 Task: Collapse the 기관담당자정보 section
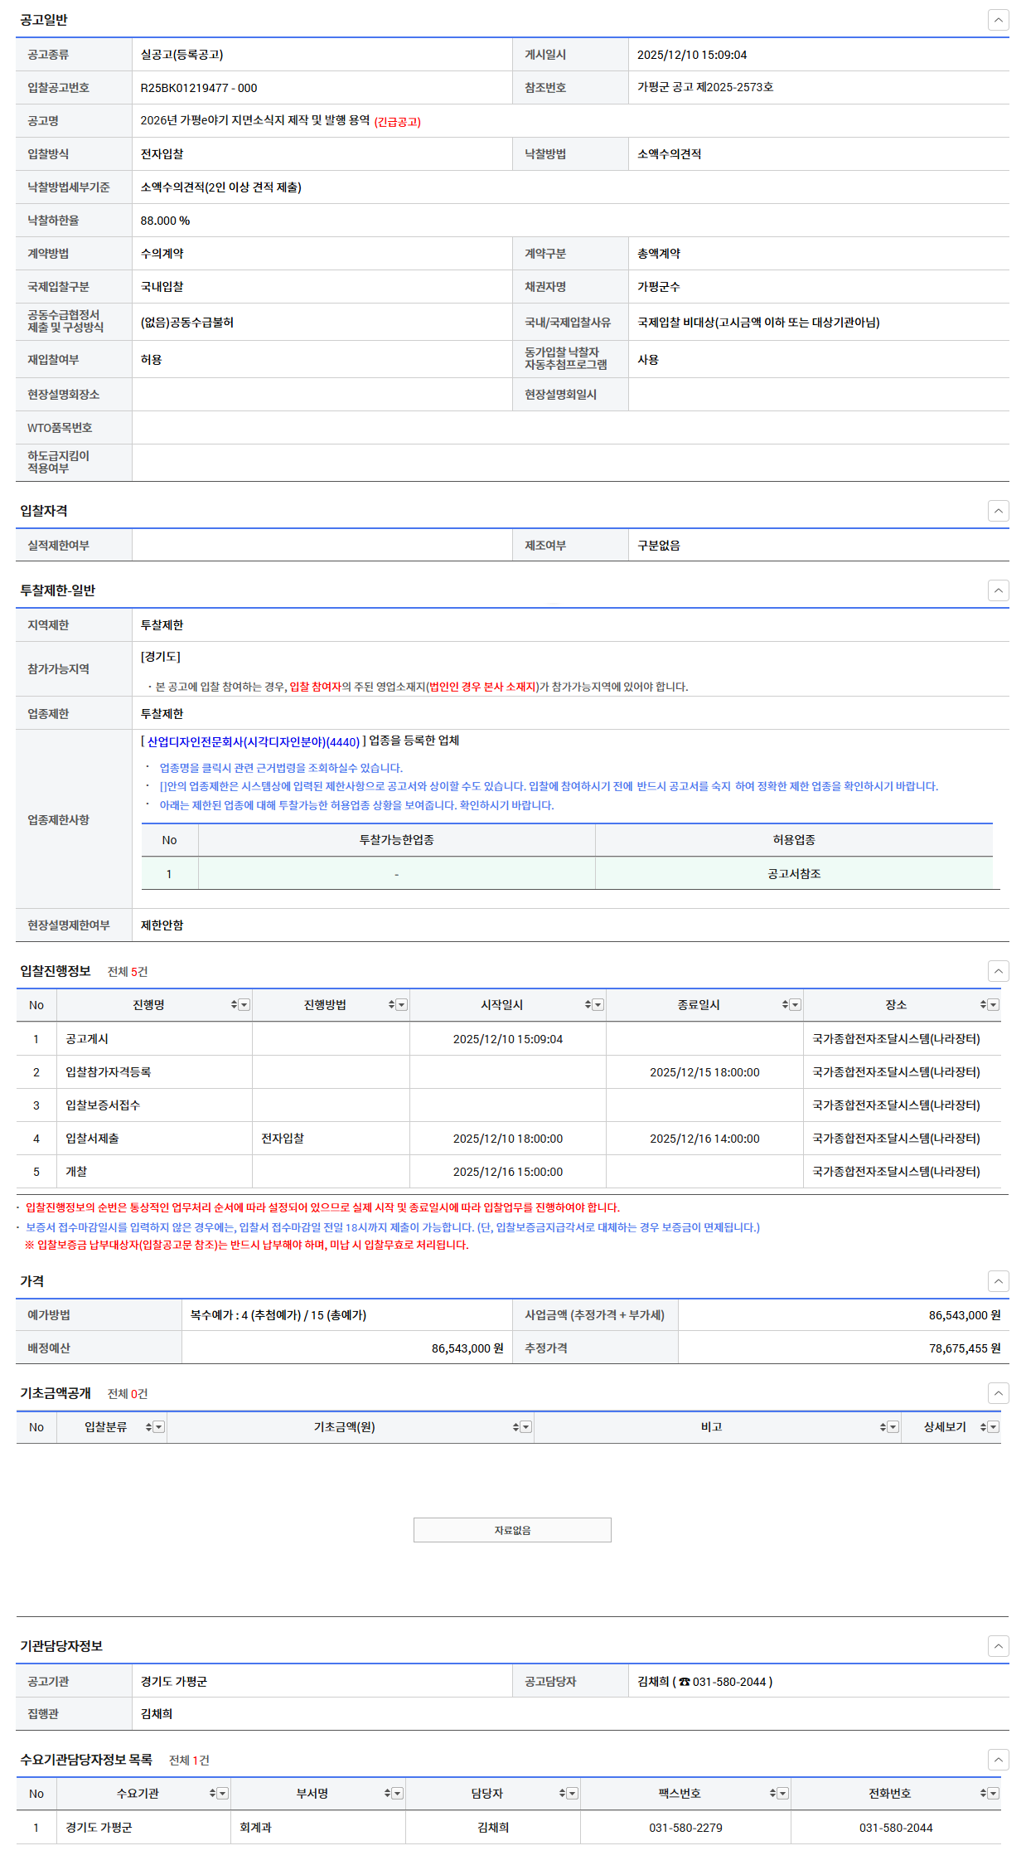pyautogui.click(x=998, y=1646)
